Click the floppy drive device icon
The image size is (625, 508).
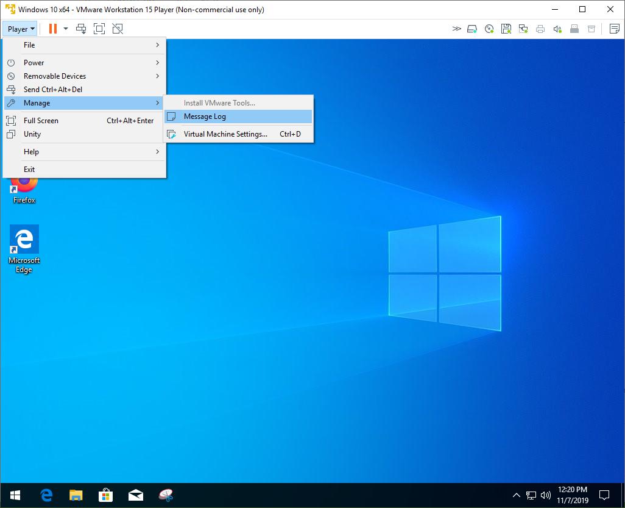click(x=506, y=29)
